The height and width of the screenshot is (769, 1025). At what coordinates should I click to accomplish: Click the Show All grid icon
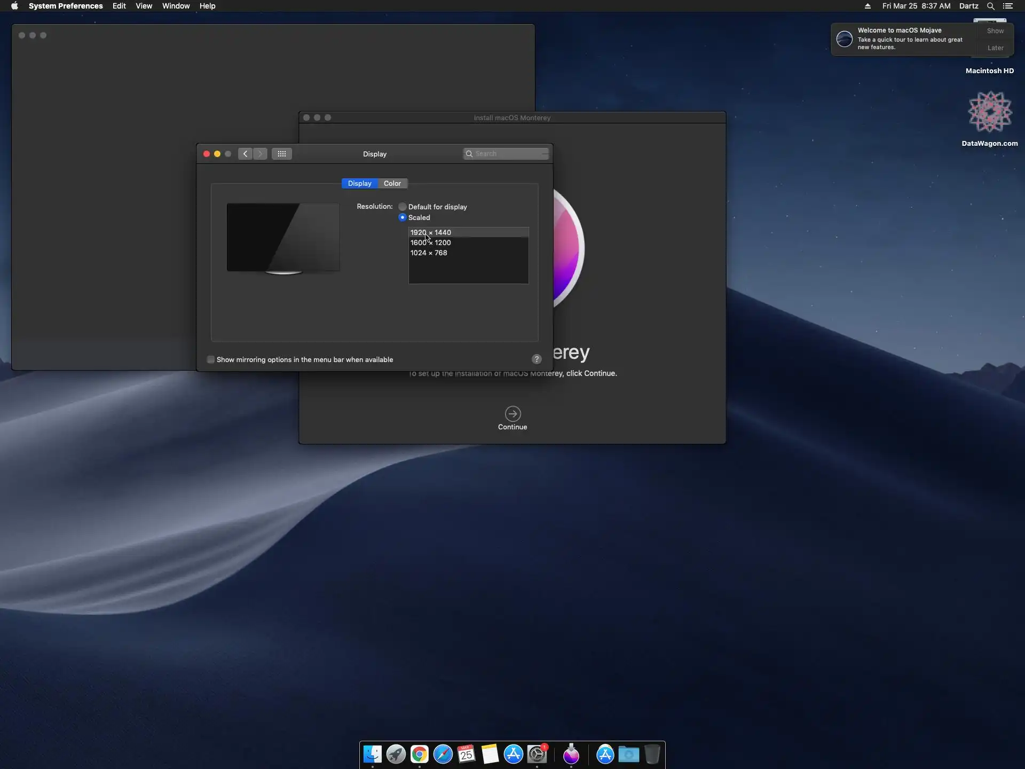point(281,154)
